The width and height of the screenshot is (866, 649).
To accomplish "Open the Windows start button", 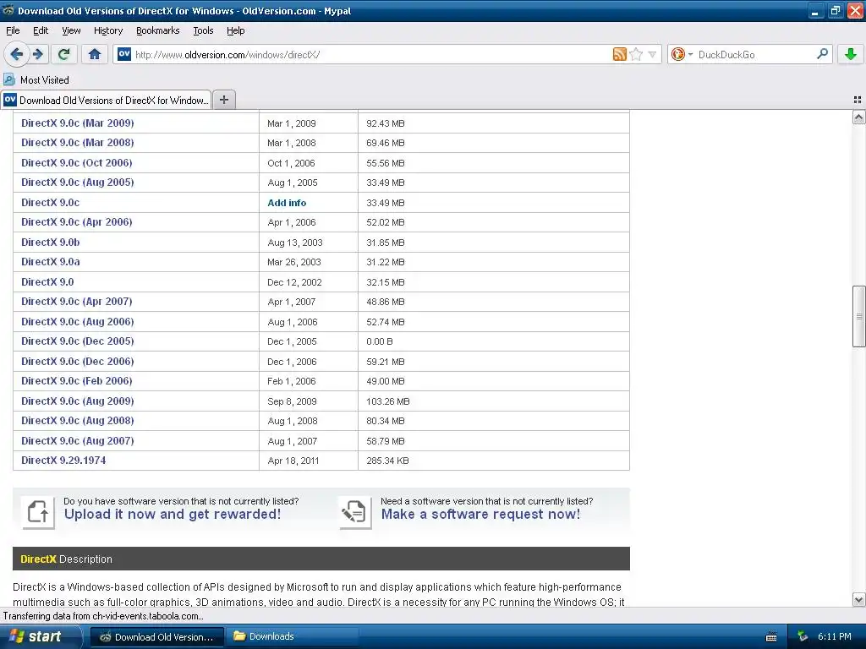I will [40, 636].
